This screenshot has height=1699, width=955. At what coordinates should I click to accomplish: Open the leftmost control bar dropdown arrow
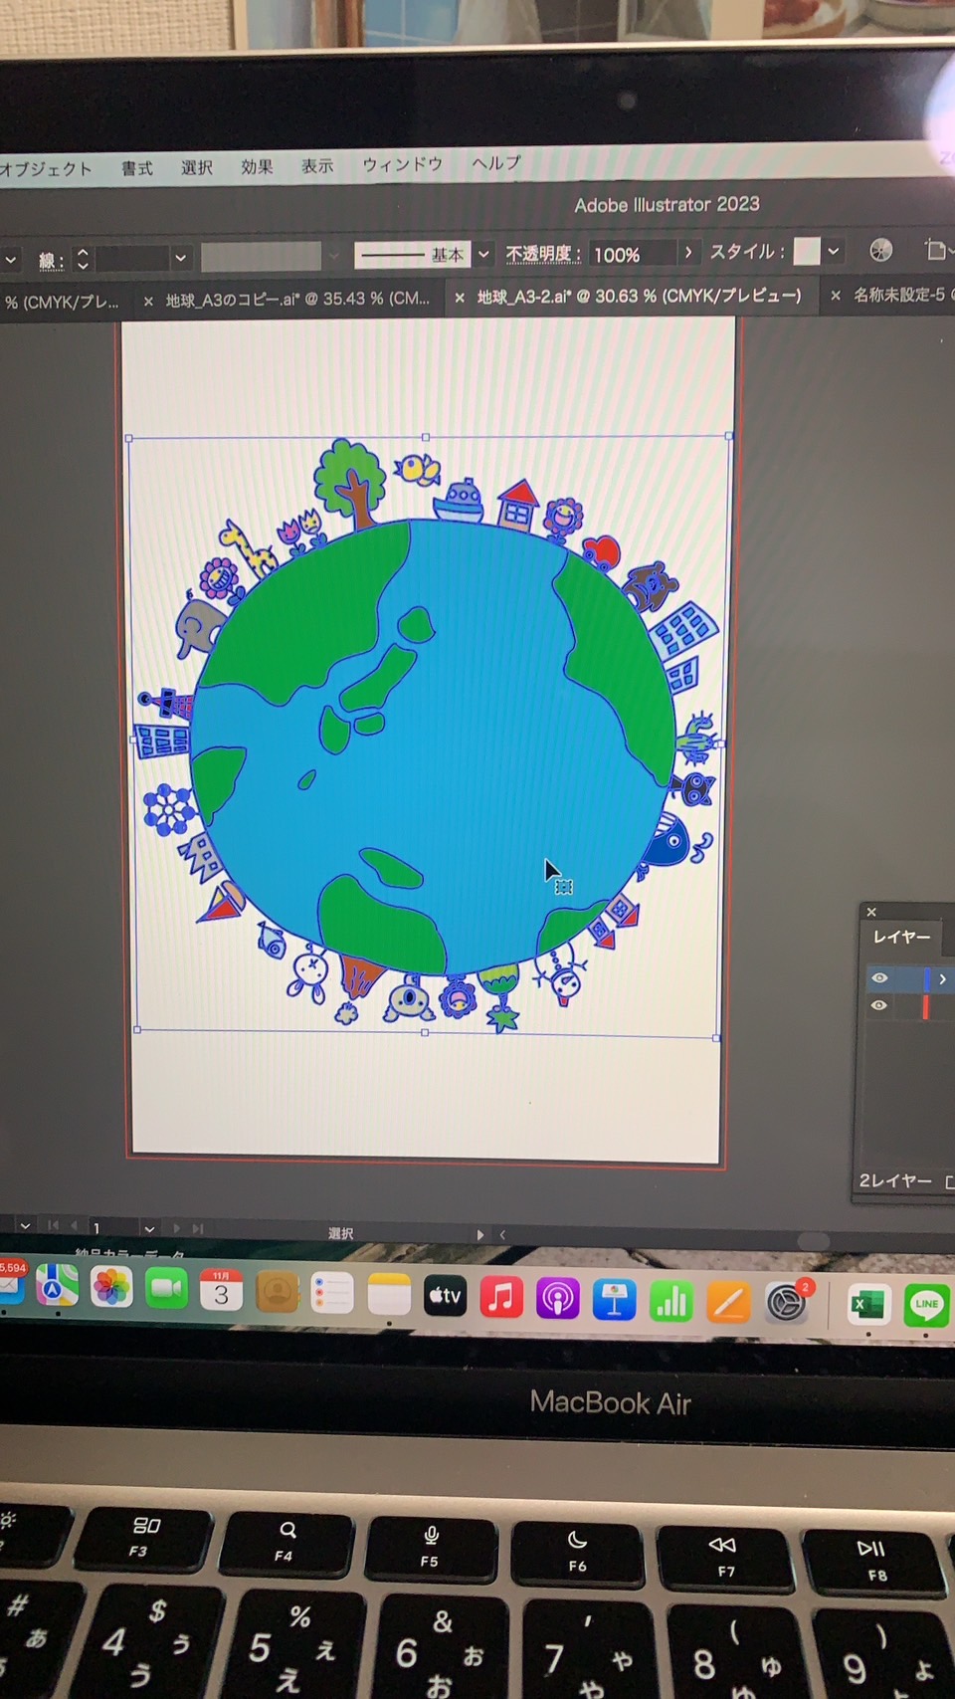pyautogui.click(x=10, y=261)
